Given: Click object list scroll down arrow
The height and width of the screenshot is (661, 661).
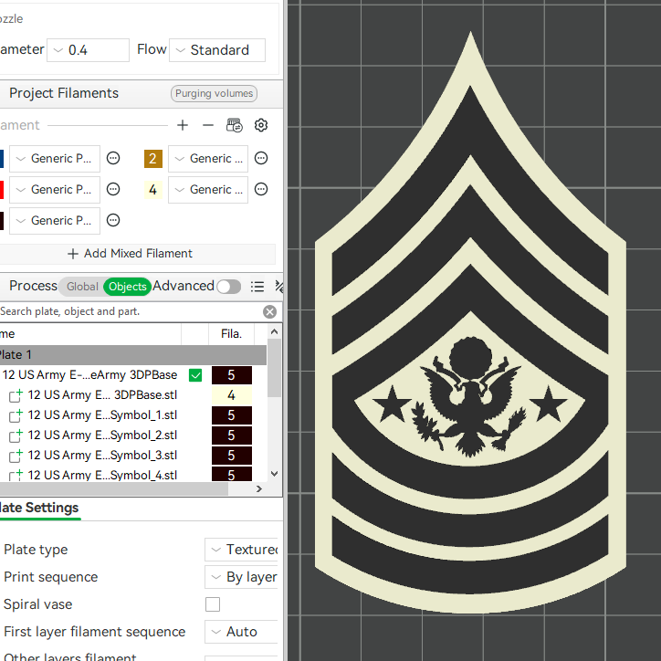Looking at the screenshot, I should 274,474.
